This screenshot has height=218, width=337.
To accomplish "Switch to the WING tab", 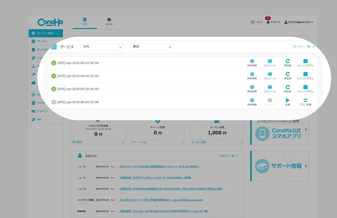I will tap(109, 22).
